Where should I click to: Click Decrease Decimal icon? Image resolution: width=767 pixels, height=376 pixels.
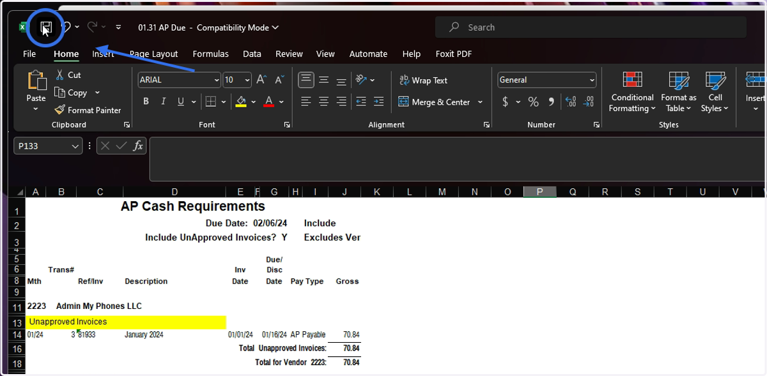[x=589, y=102]
